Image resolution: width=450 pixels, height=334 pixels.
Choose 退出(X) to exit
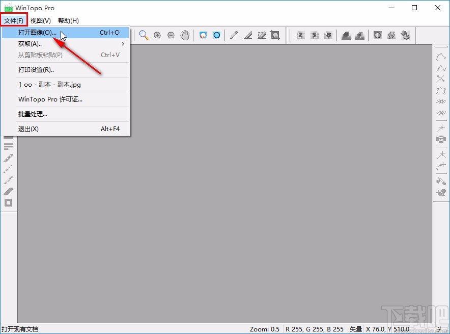66,129
